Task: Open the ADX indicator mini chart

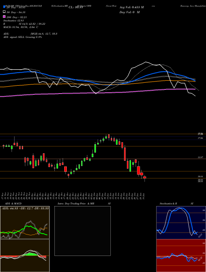Action: point(25,223)
